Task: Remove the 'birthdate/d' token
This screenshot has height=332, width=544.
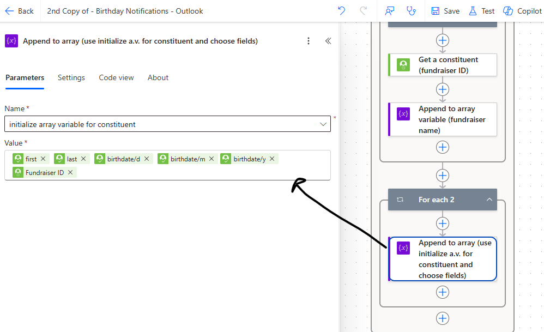Action: coord(147,159)
